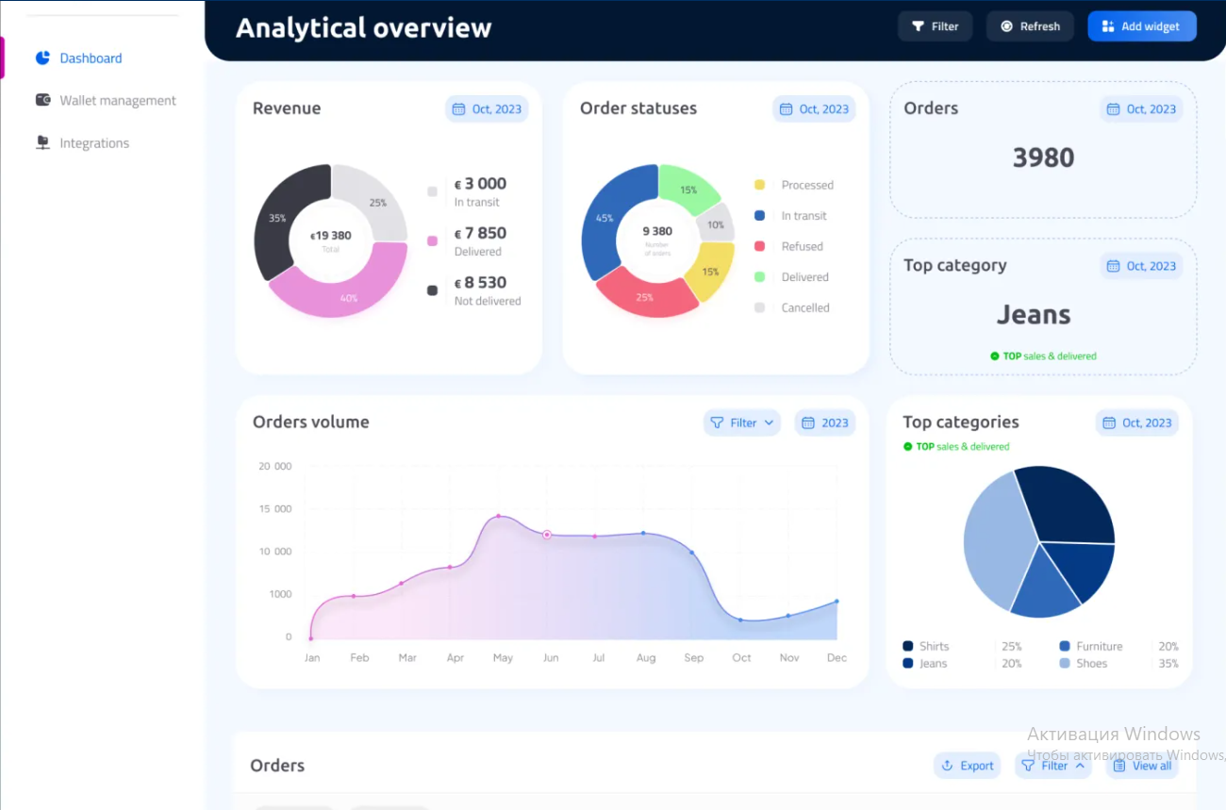The image size is (1226, 810).
Task: Toggle the Refused red legend item
Action: coord(788,246)
